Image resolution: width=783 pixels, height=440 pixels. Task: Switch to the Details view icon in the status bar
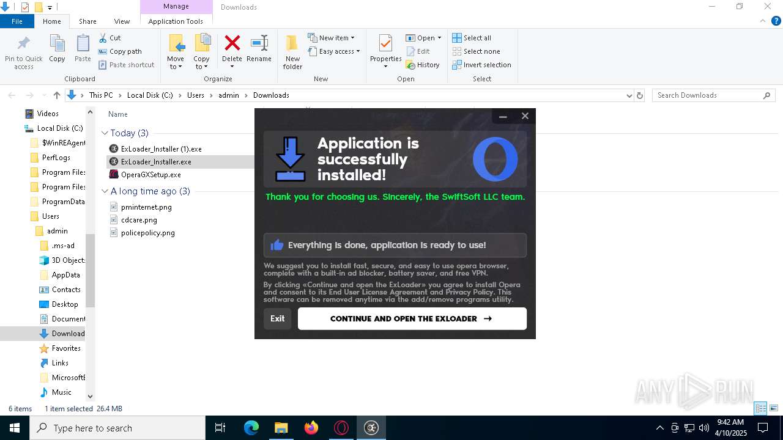pyautogui.click(x=760, y=408)
